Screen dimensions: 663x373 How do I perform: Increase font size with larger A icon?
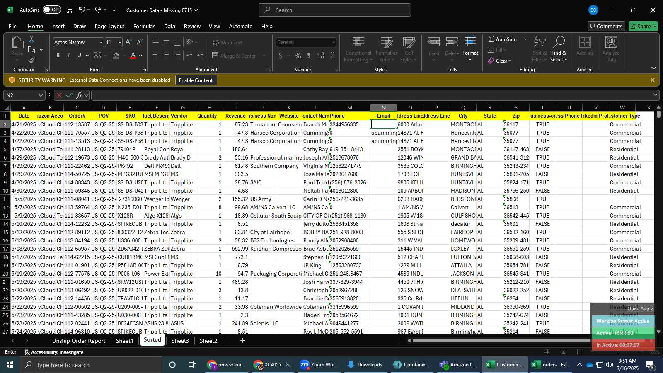[128, 42]
